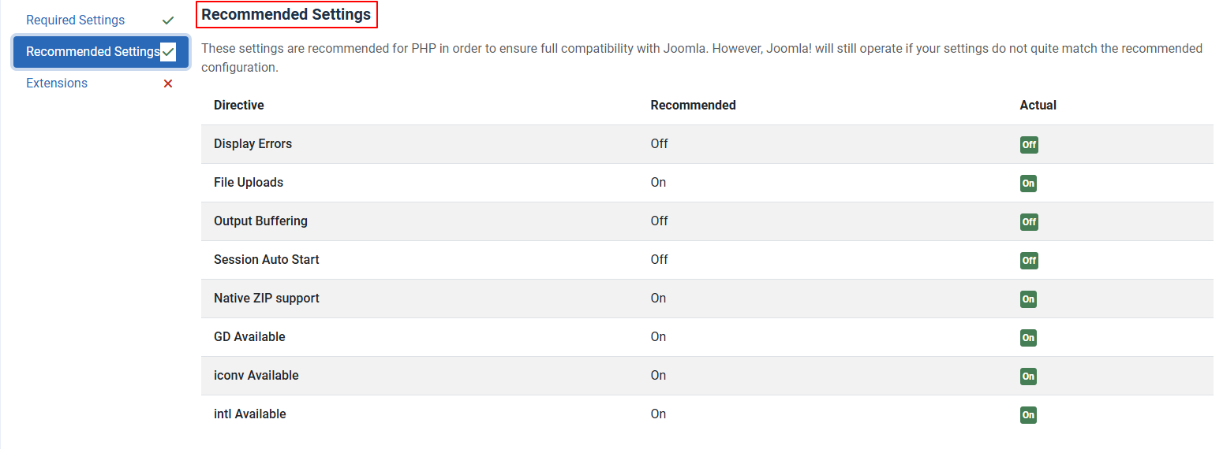Click the Off badge for Display Errors
The image size is (1223, 449).
click(1029, 145)
